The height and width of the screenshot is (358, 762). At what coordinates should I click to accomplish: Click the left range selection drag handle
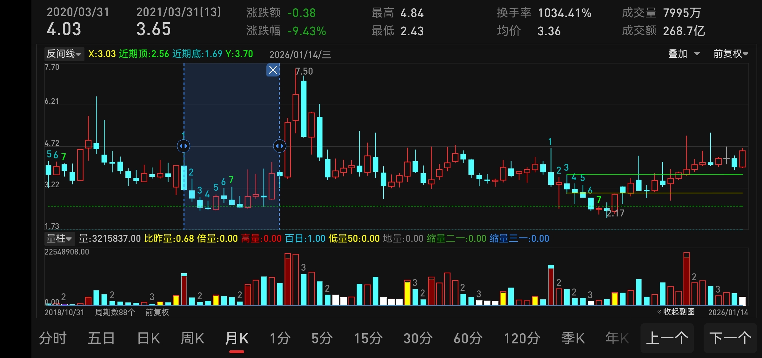pos(184,146)
